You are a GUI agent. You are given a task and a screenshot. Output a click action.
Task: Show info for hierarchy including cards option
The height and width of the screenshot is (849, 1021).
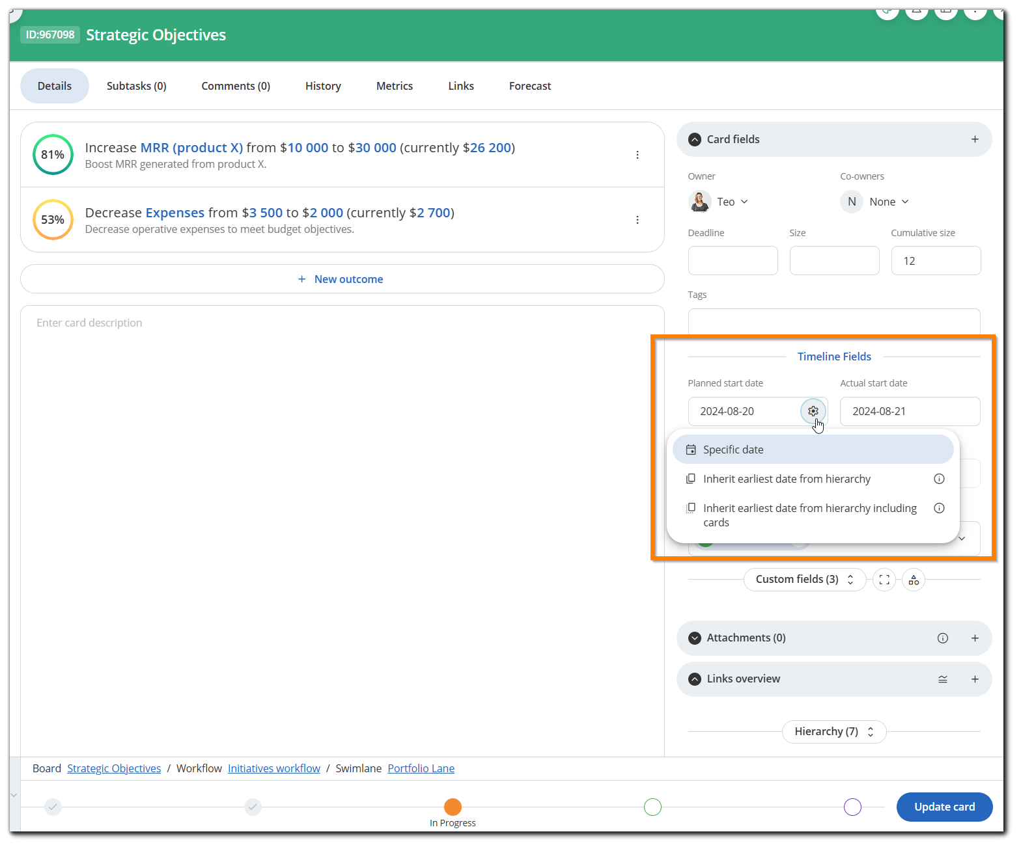(x=939, y=508)
